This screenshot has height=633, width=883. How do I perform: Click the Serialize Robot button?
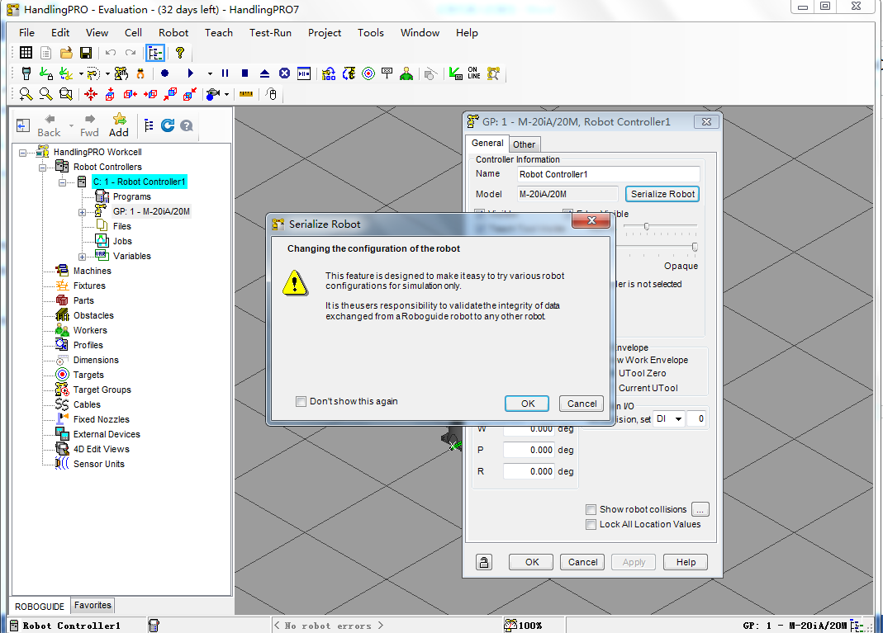pyautogui.click(x=662, y=194)
